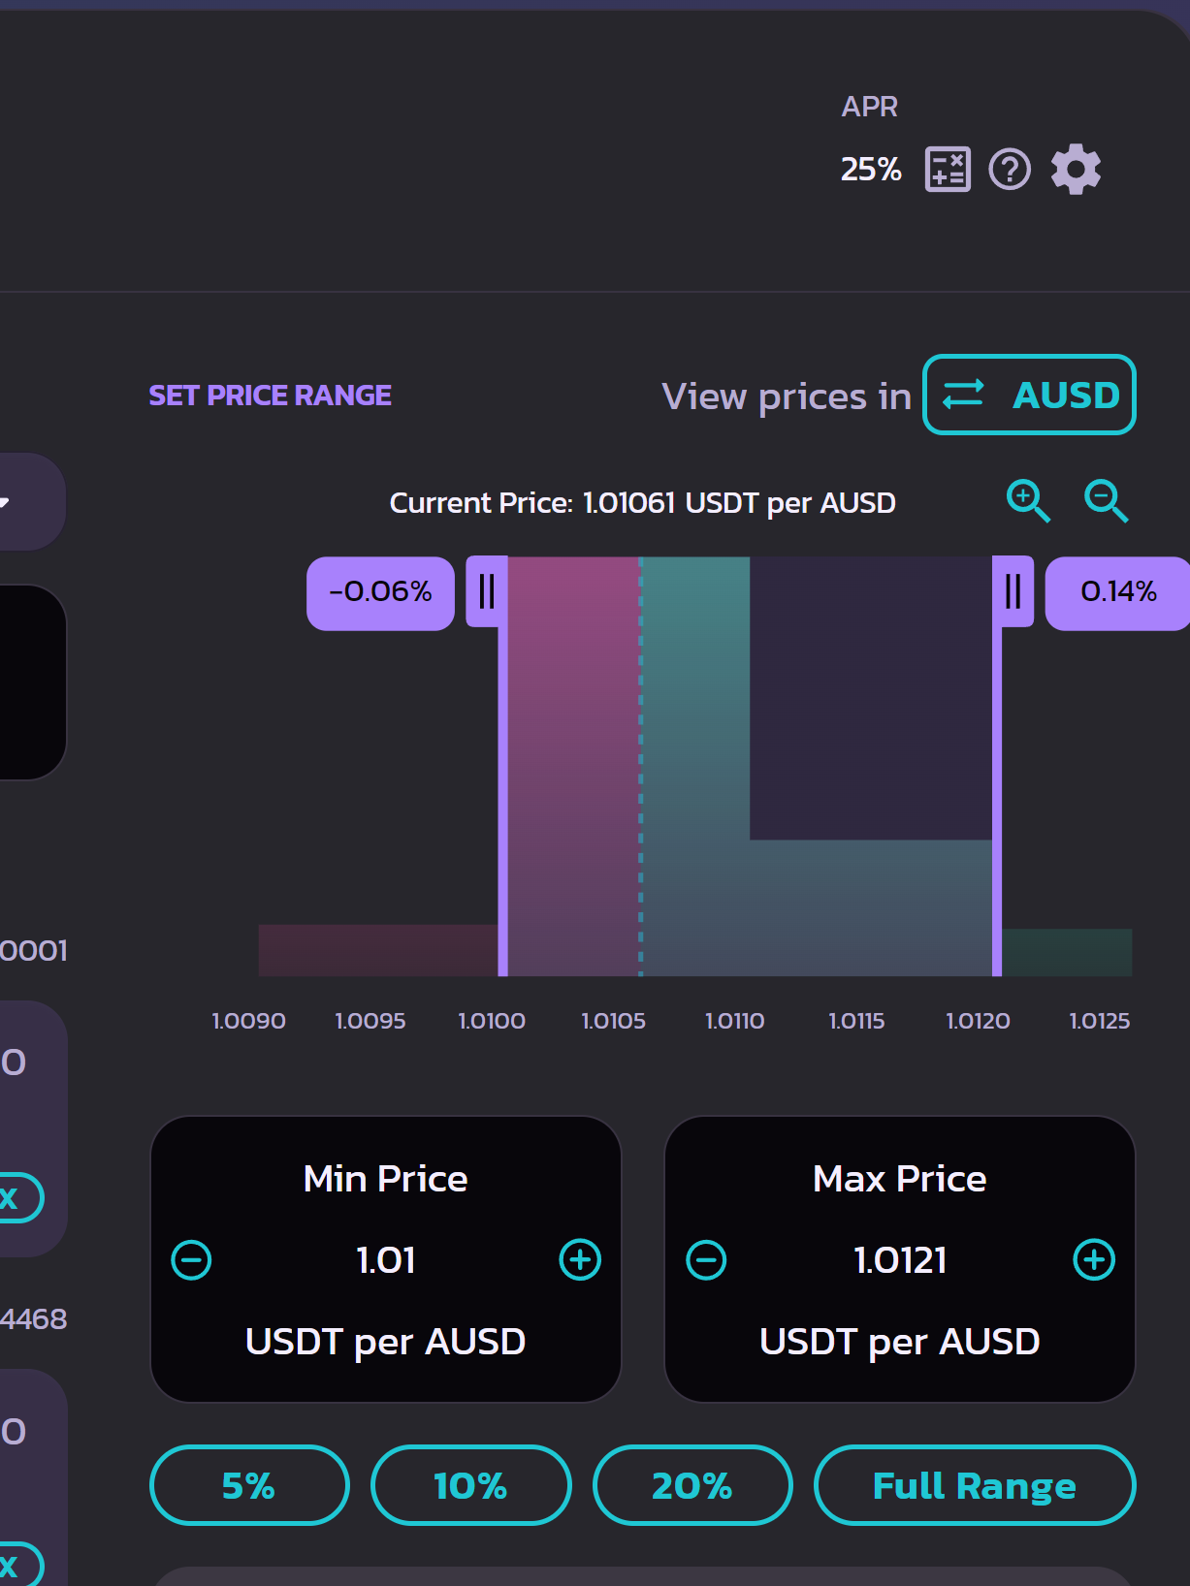Open the settings gear icon
Screen dimensions: 1190x1586
click(x=1076, y=170)
